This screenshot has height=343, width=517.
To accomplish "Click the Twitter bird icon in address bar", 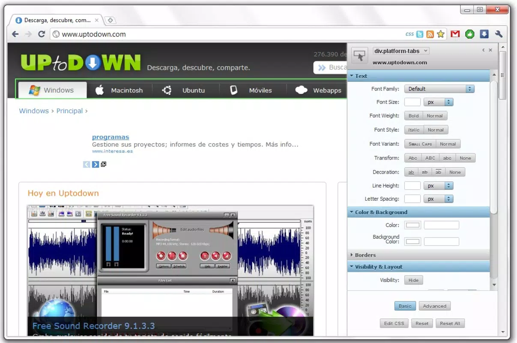I will pyautogui.click(x=420, y=34).
